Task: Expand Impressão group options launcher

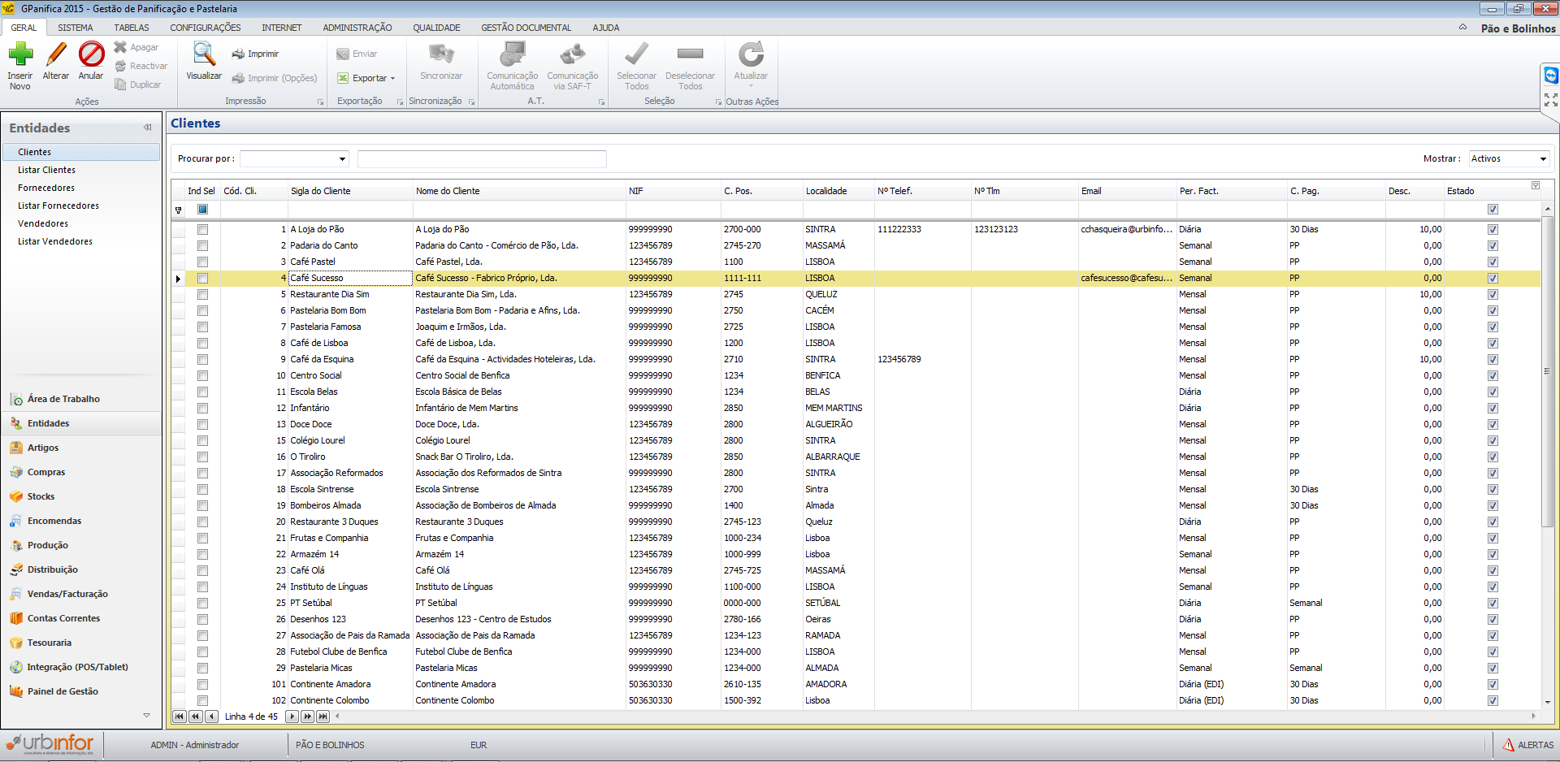Action: coord(320,102)
